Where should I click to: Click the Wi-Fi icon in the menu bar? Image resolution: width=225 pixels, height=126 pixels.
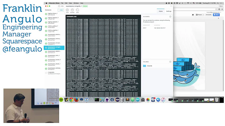[188, 3]
